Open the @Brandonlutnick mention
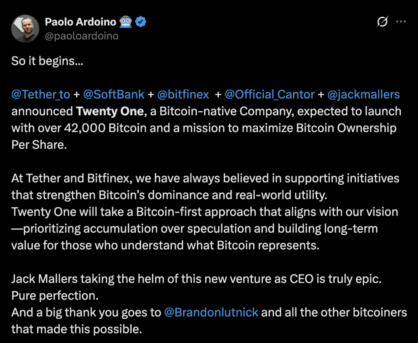418x343 pixels. point(211,312)
